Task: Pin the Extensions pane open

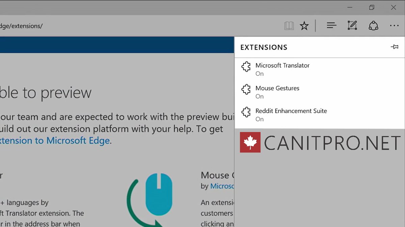Action: [395, 47]
